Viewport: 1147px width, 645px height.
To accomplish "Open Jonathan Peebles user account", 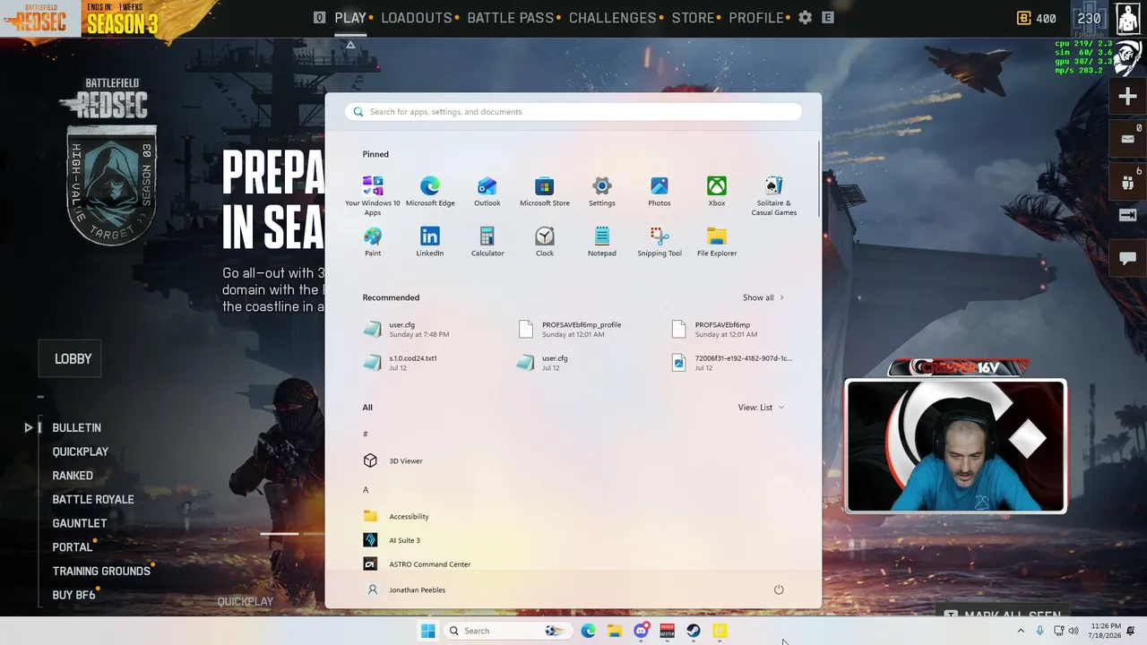I will [406, 589].
